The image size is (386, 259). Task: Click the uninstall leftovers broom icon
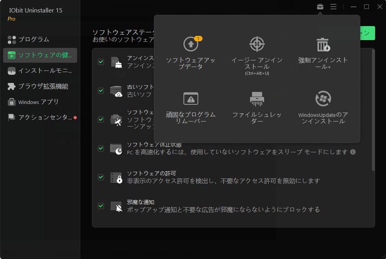pos(116,62)
